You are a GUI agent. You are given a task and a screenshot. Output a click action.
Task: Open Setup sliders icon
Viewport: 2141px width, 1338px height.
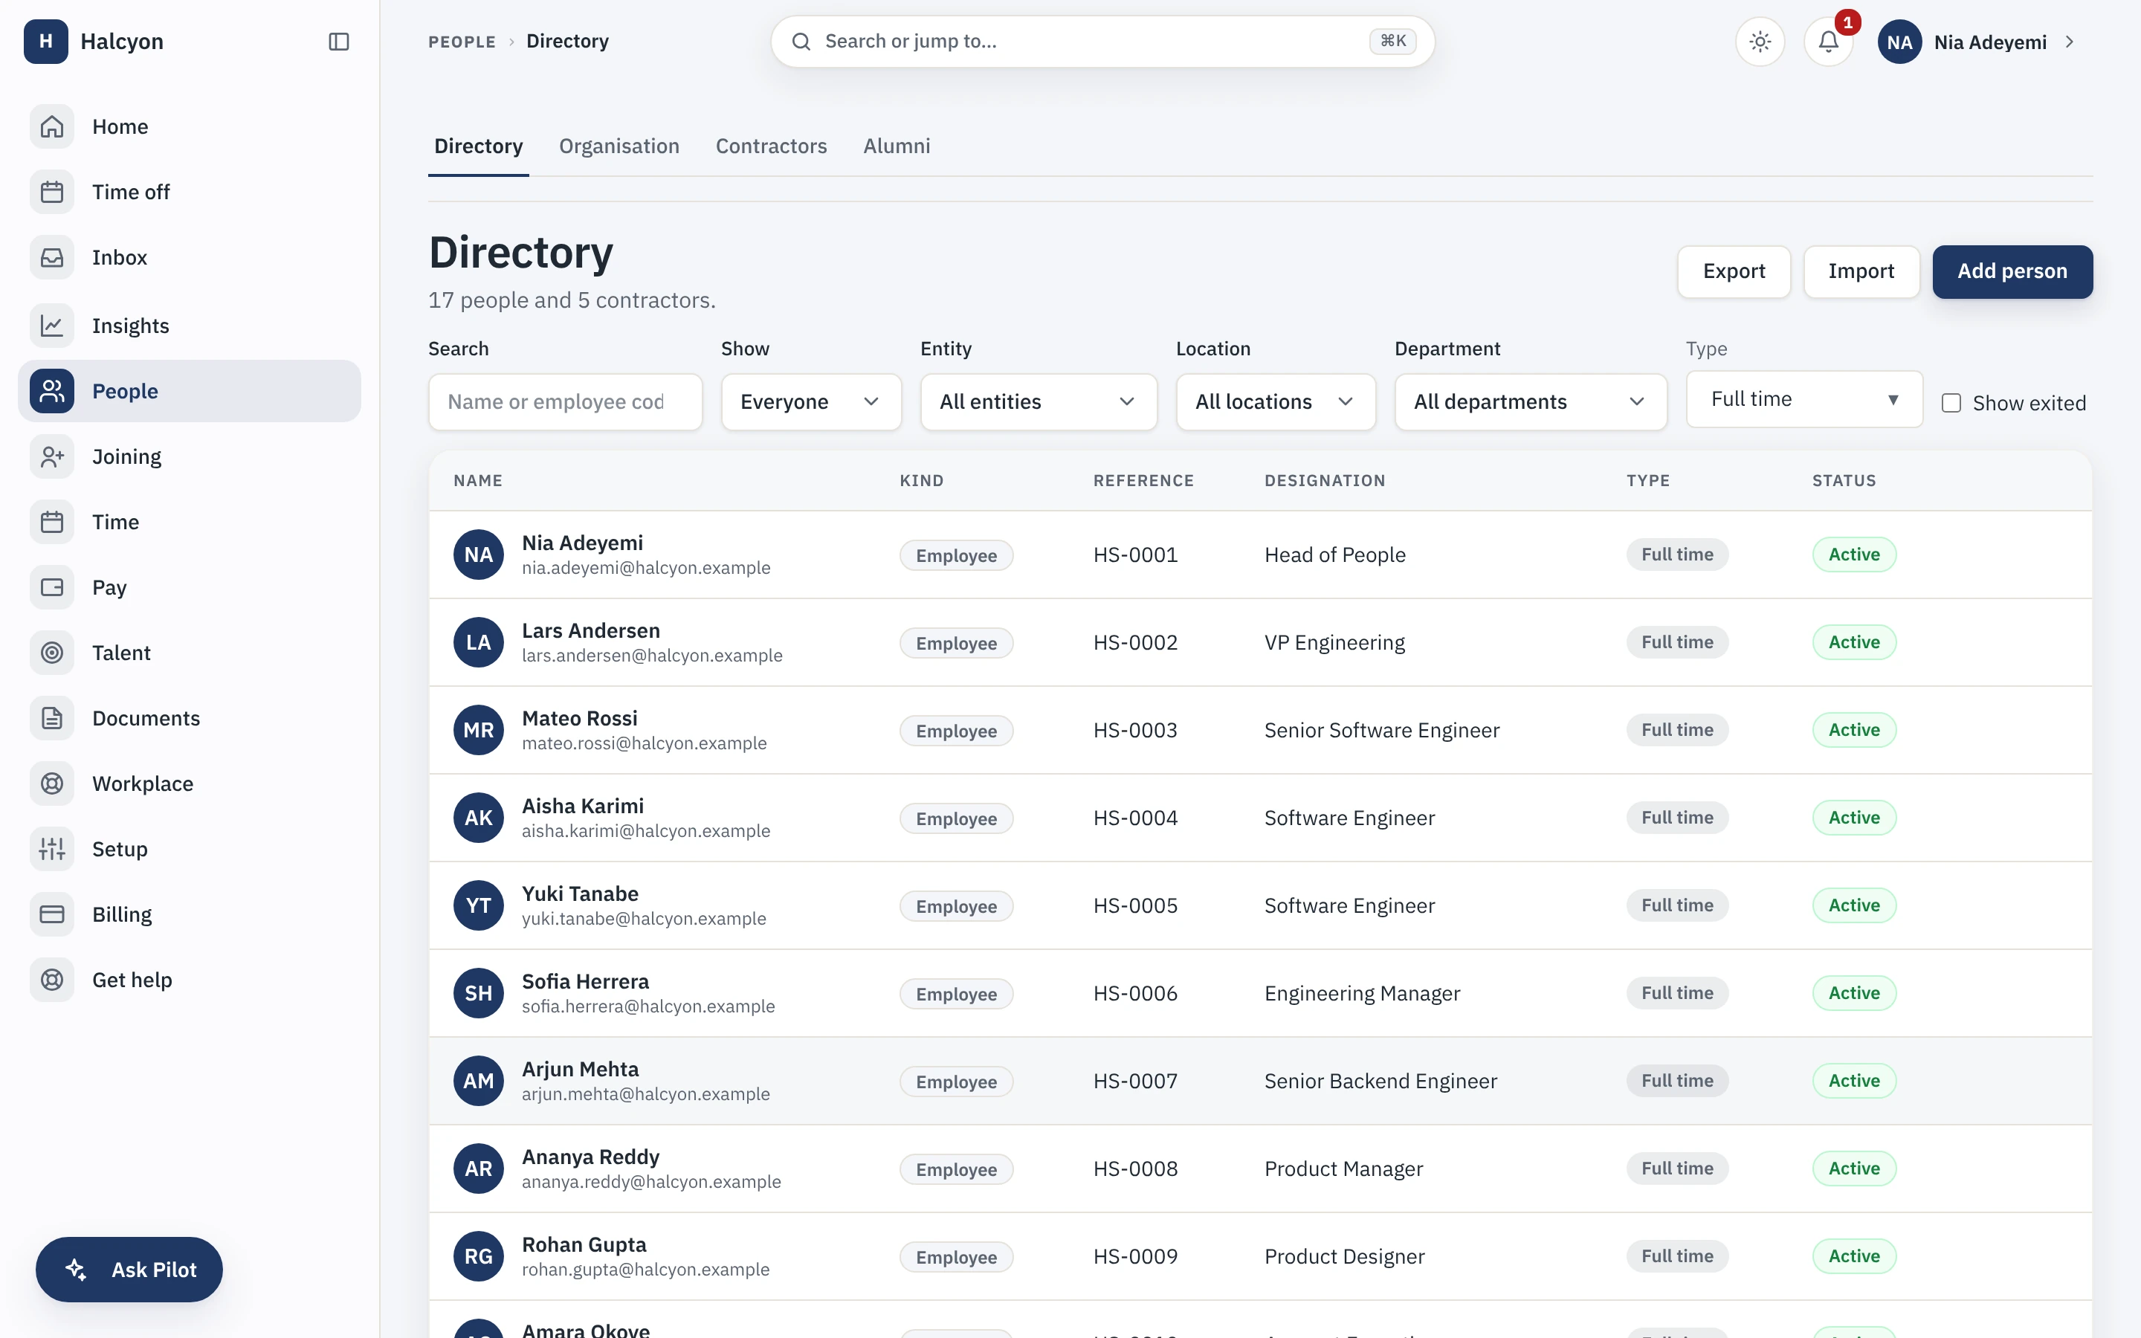52,850
